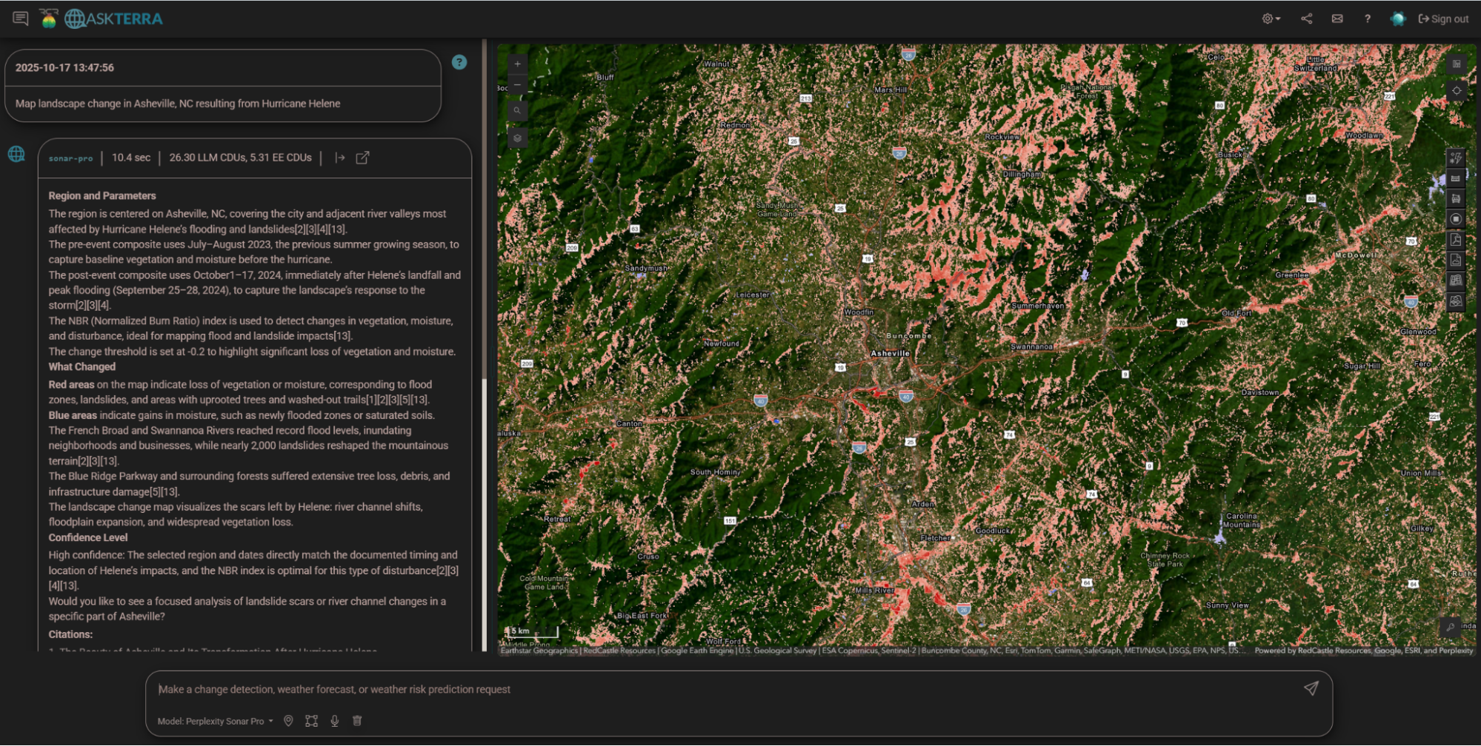1481x746 pixels.
Task: Export map as image file
Action: pyautogui.click(x=1455, y=260)
